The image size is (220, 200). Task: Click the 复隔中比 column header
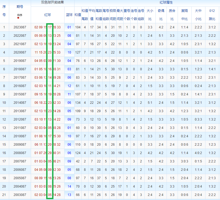pyautogui.click(x=184, y=15)
